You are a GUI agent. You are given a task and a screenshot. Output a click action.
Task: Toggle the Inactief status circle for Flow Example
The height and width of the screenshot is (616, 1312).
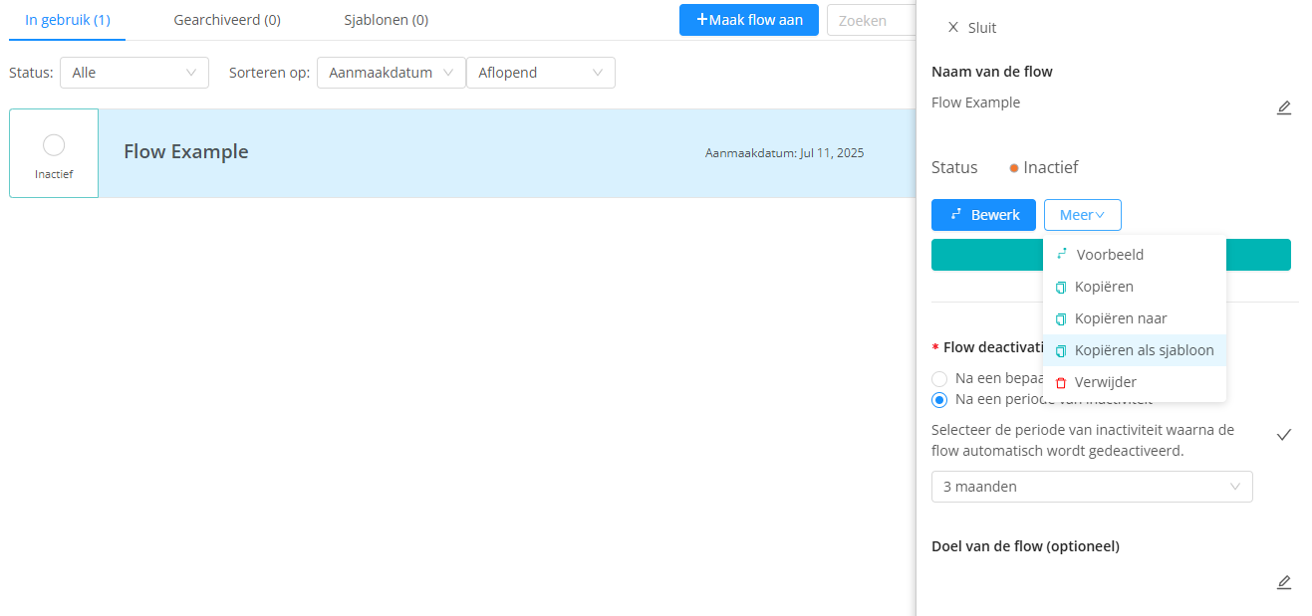click(54, 145)
